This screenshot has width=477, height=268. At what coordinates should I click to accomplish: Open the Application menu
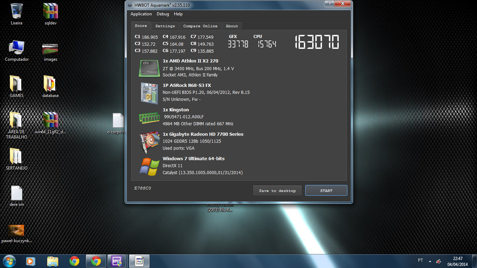(141, 14)
